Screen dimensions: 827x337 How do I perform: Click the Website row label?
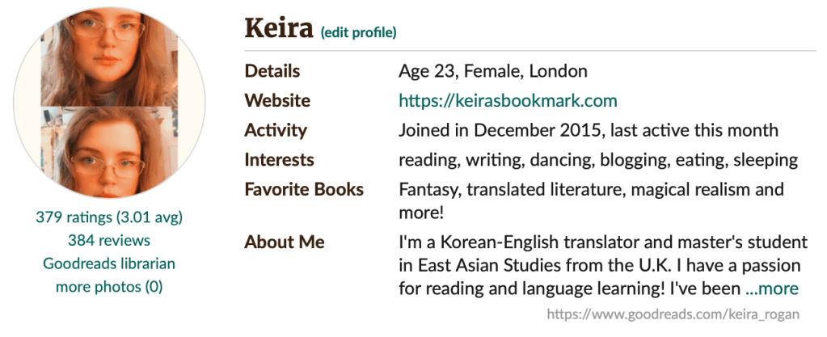(277, 101)
